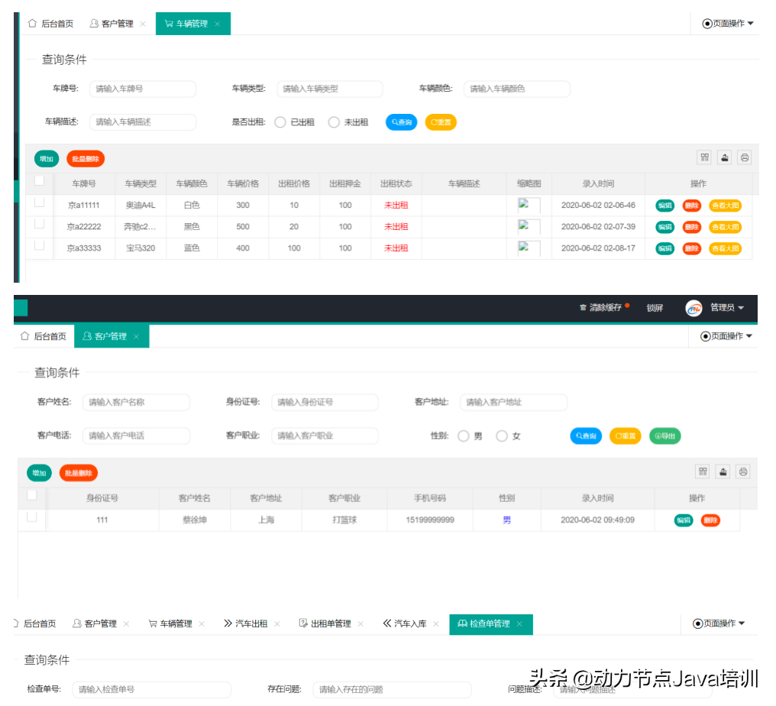Viewport: 776px width, 706px height.
Task: Click the column filter icon on the vehicle table
Action: (704, 157)
